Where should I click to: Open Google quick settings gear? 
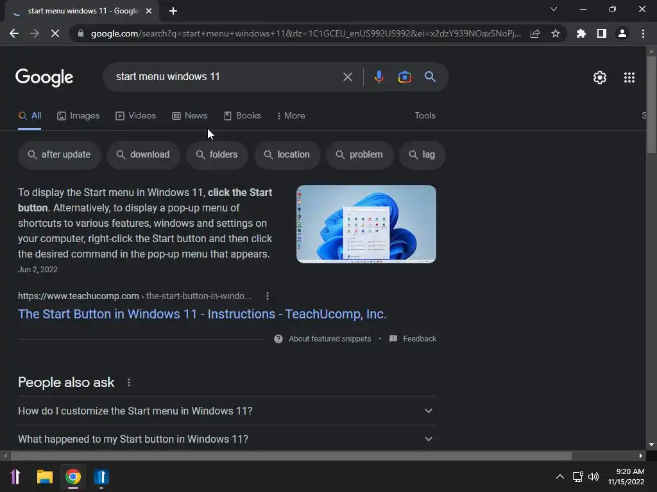coord(600,78)
